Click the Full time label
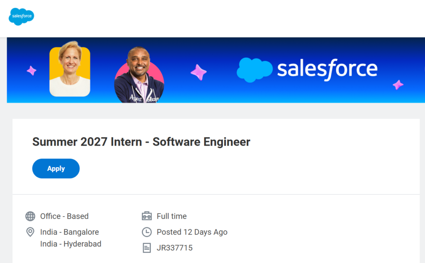 coord(171,217)
